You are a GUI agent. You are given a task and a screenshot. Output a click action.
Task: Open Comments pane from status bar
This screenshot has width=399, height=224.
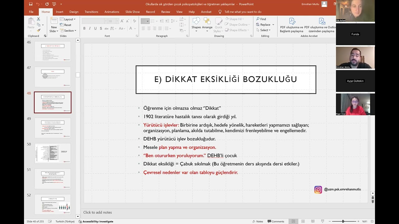coord(276,221)
